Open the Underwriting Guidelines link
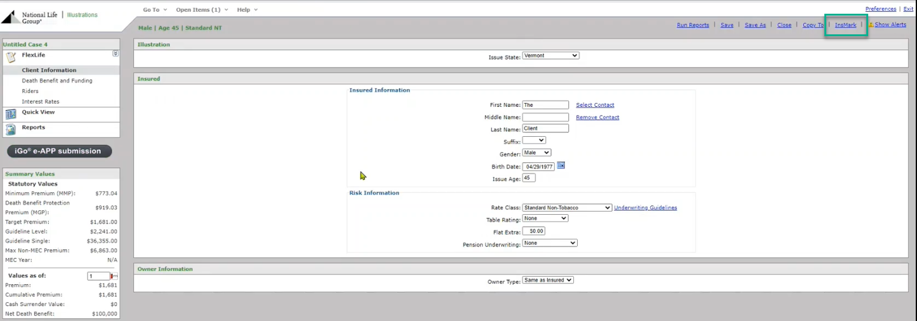 645,207
